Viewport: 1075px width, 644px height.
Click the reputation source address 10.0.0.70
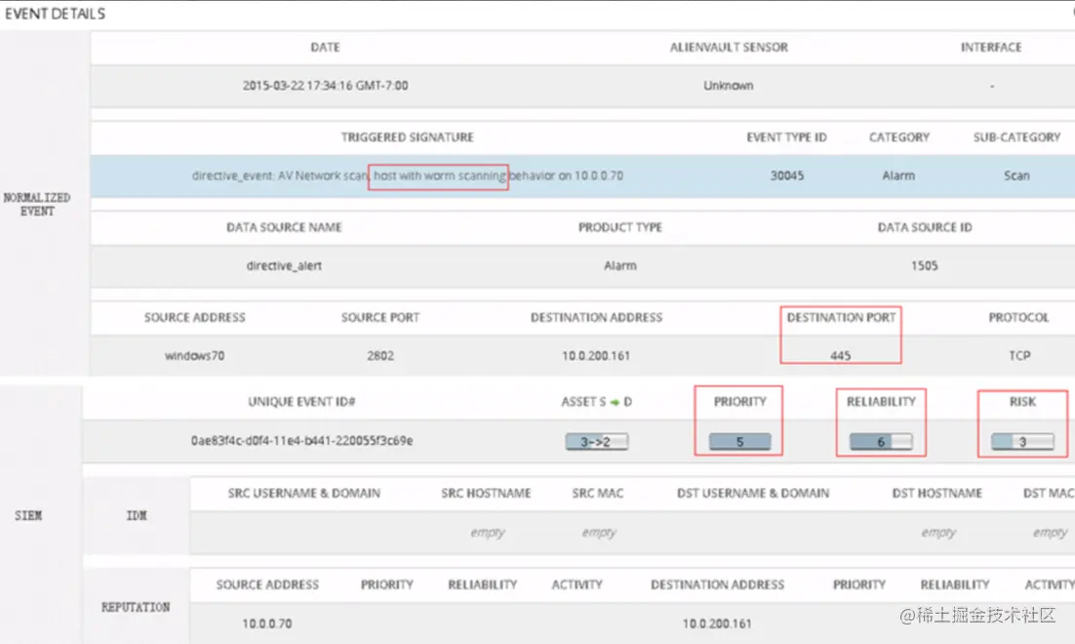click(x=266, y=624)
